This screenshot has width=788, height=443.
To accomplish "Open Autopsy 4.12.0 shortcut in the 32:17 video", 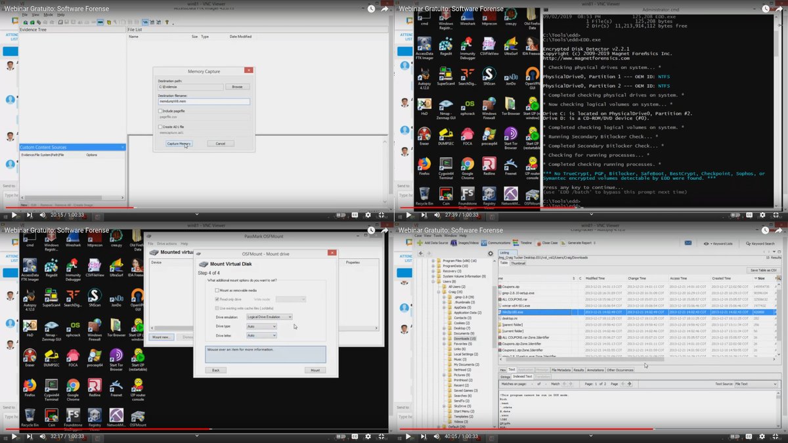I will pyautogui.click(x=30, y=299).
